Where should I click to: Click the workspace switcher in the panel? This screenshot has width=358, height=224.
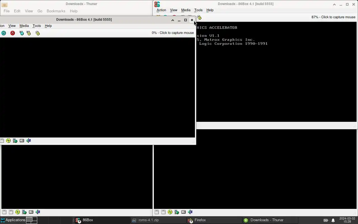pos(32,220)
